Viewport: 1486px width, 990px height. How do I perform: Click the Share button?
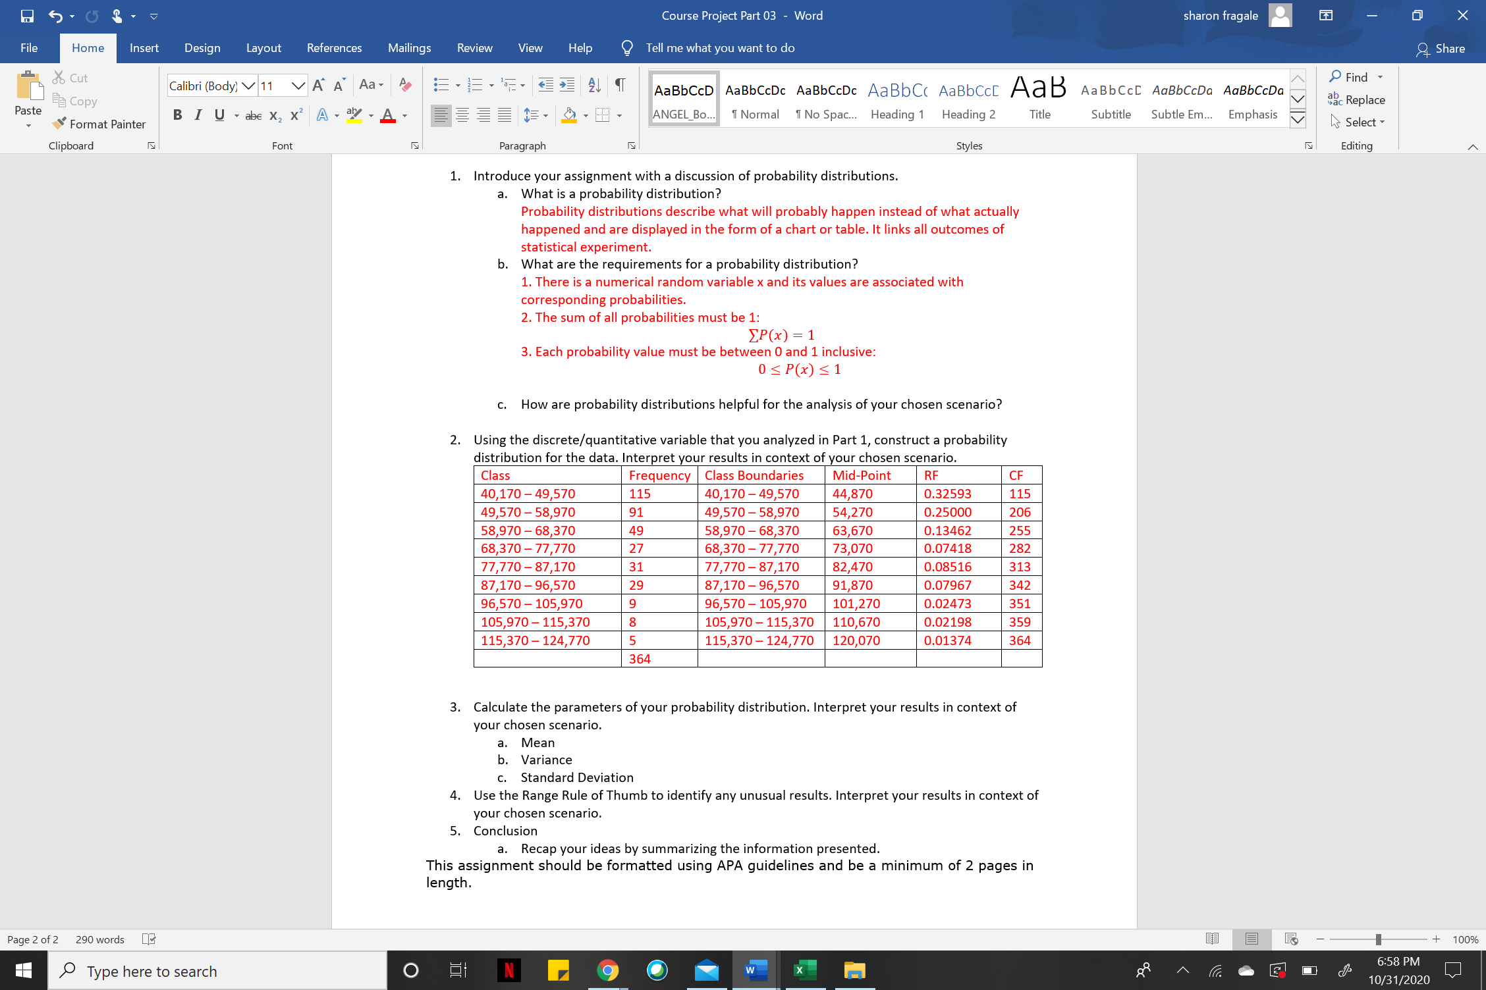point(1441,48)
